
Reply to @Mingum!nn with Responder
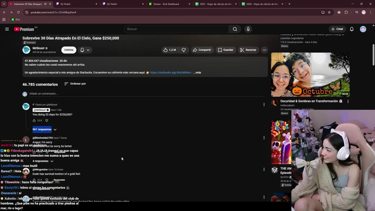(x=59, y=180)
